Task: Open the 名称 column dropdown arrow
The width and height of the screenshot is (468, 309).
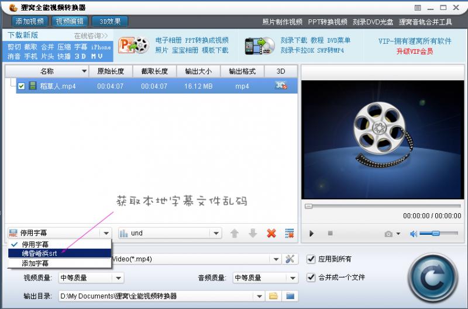Action: (x=84, y=71)
